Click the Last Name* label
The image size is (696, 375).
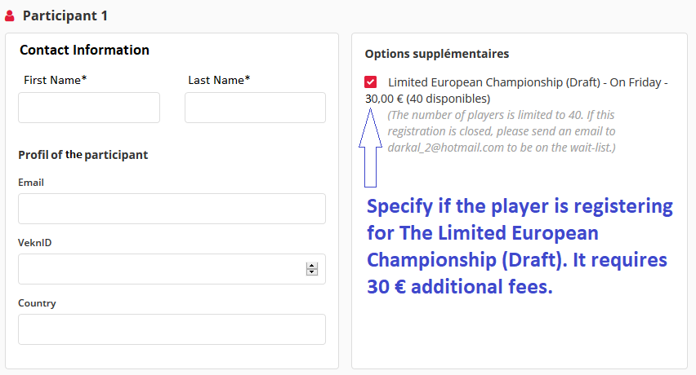click(x=219, y=80)
